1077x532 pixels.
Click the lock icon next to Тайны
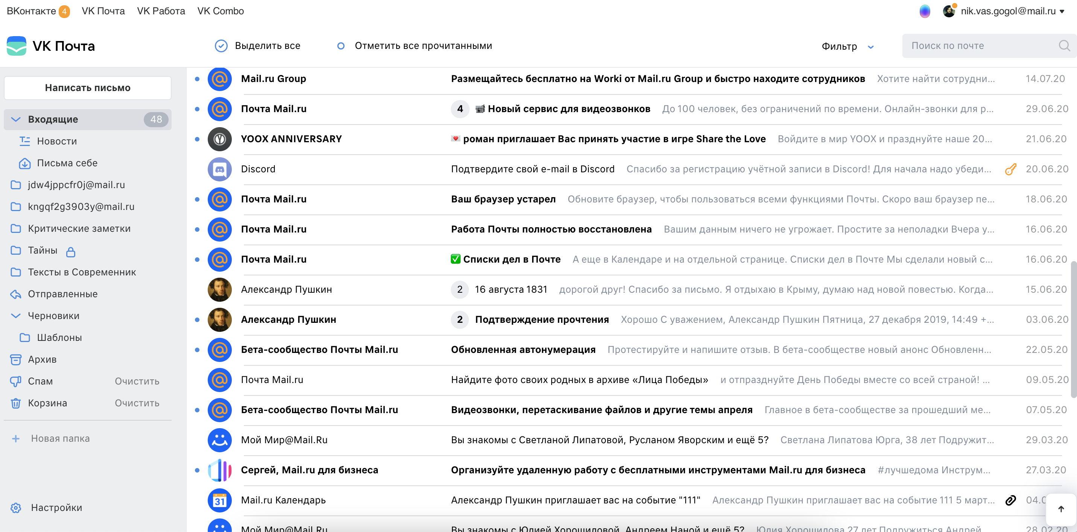tap(71, 252)
